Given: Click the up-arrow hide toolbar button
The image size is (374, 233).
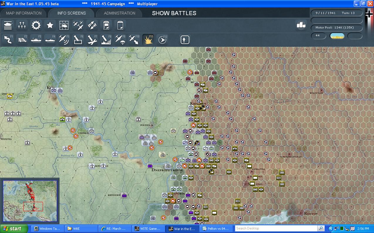Looking at the screenshot, I should (185, 40).
